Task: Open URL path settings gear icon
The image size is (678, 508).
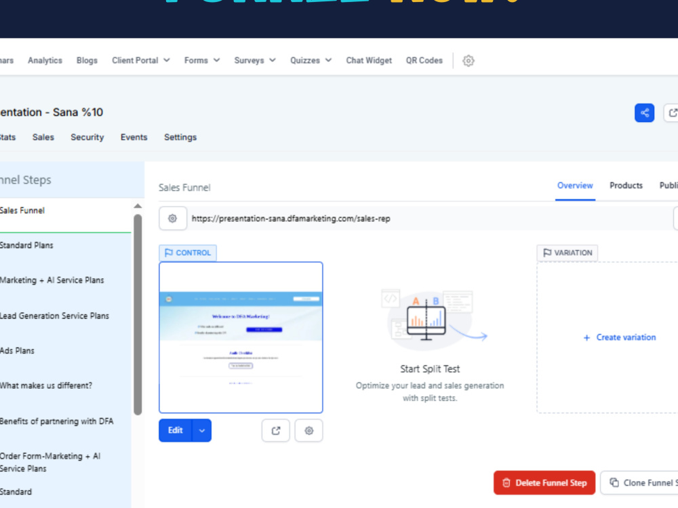Action: click(x=172, y=219)
